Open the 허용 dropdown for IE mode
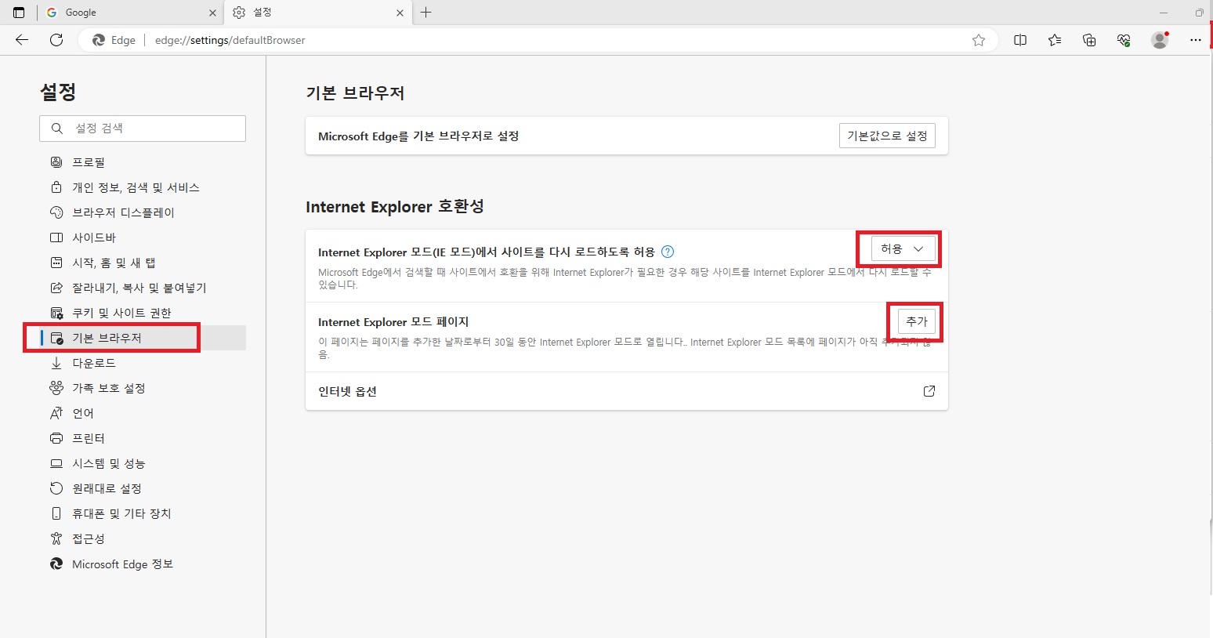Screen dimensions: 1213x638 903,248
